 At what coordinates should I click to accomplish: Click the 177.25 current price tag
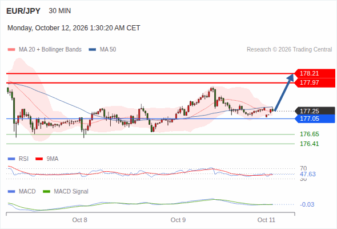point(315,111)
